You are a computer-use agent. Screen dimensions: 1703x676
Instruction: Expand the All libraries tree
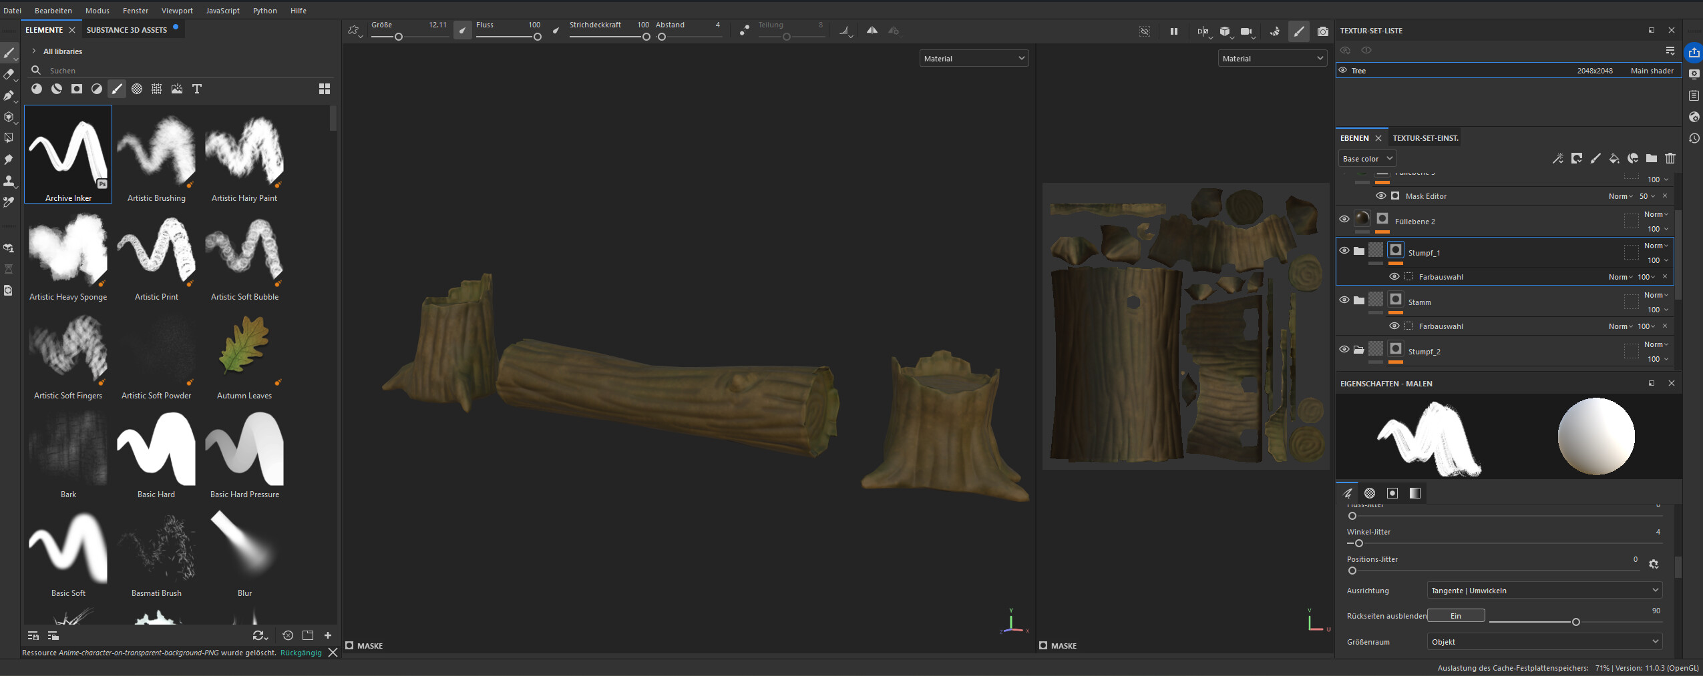click(x=34, y=51)
